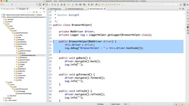
Task: Collapse the helper folder
Action: (14, 46)
